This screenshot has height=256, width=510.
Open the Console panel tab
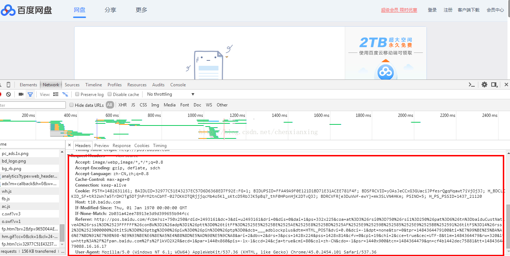(178, 85)
